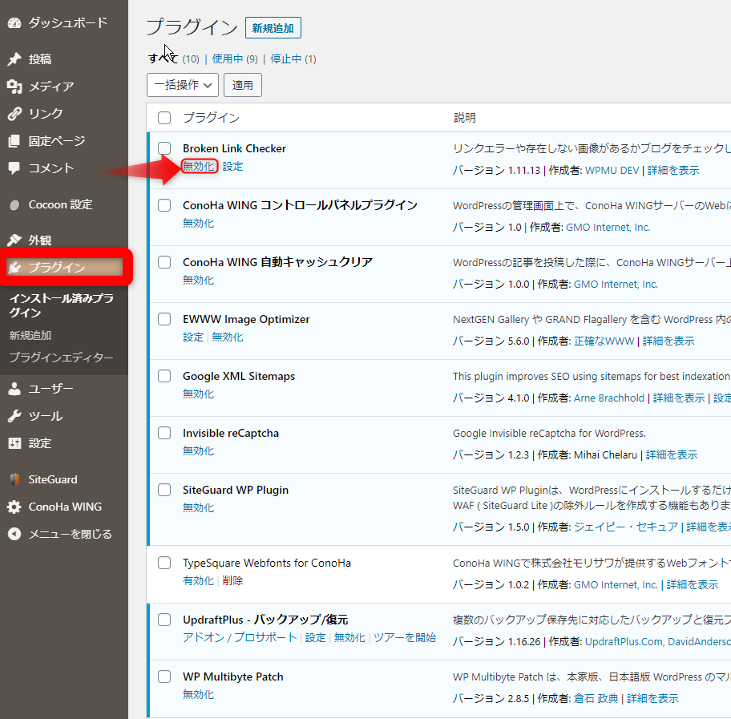Check the ConoHa WING 自動キャッシュクリア checkbox
Screen dimensions: 731x719
click(164, 262)
